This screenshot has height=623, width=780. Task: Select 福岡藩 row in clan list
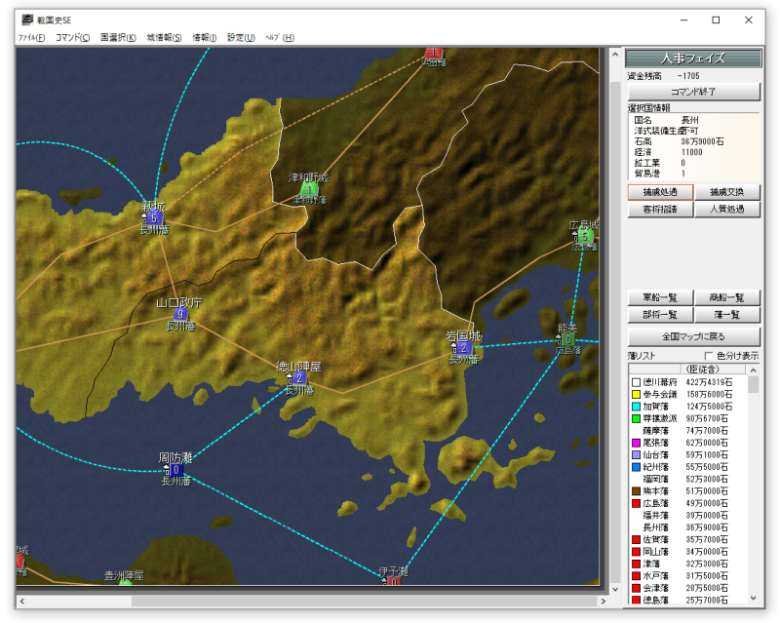coord(687,479)
